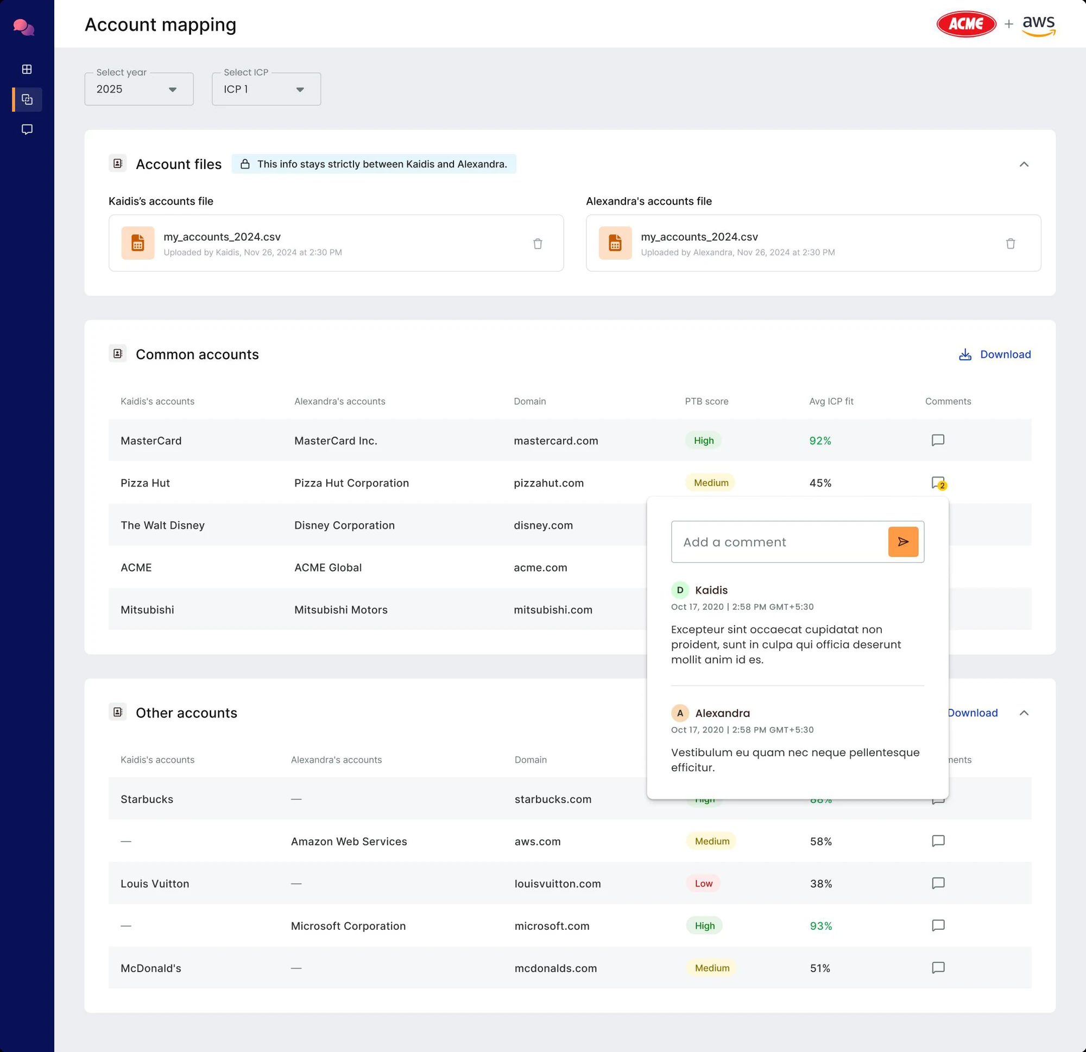Image resolution: width=1086 pixels, height=1052 pixels.
Task: Click aws.com domain cell
Action: 538,841
